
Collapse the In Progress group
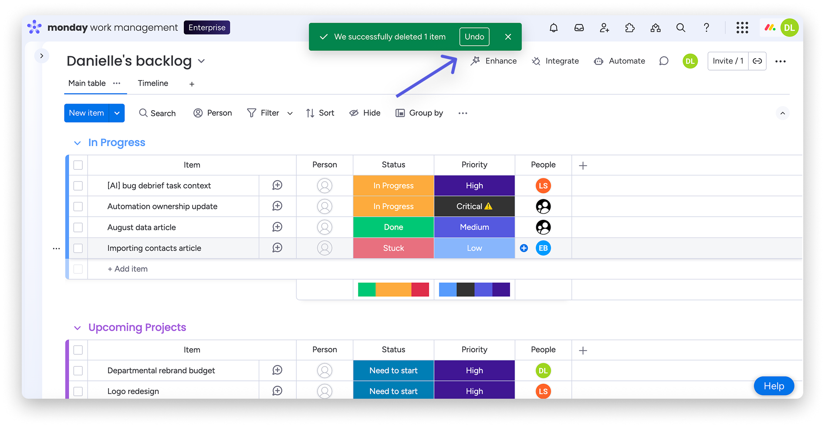(77, 143)
